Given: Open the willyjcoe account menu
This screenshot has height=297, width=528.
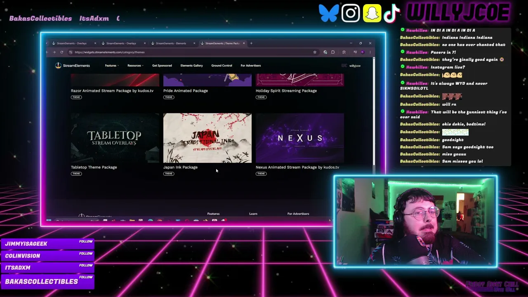Looking at the screenshot, I should point(351,66).
